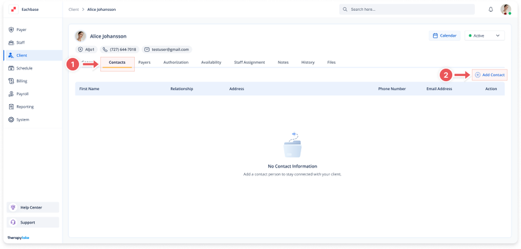This screenshot has width=521, height=249.
Task: Click the Action column header
Action: (491, 89)
